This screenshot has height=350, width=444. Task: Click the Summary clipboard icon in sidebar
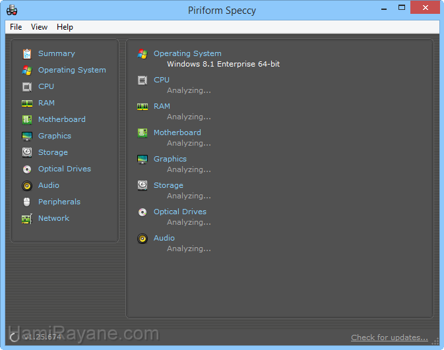27,54
